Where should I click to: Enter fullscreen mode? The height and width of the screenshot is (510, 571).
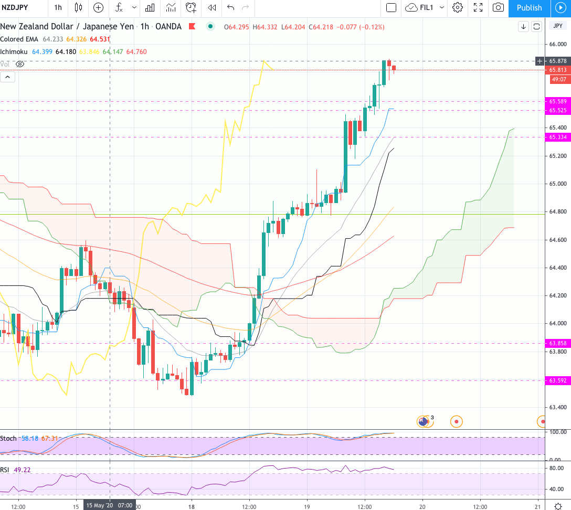[x=478, y=8]
